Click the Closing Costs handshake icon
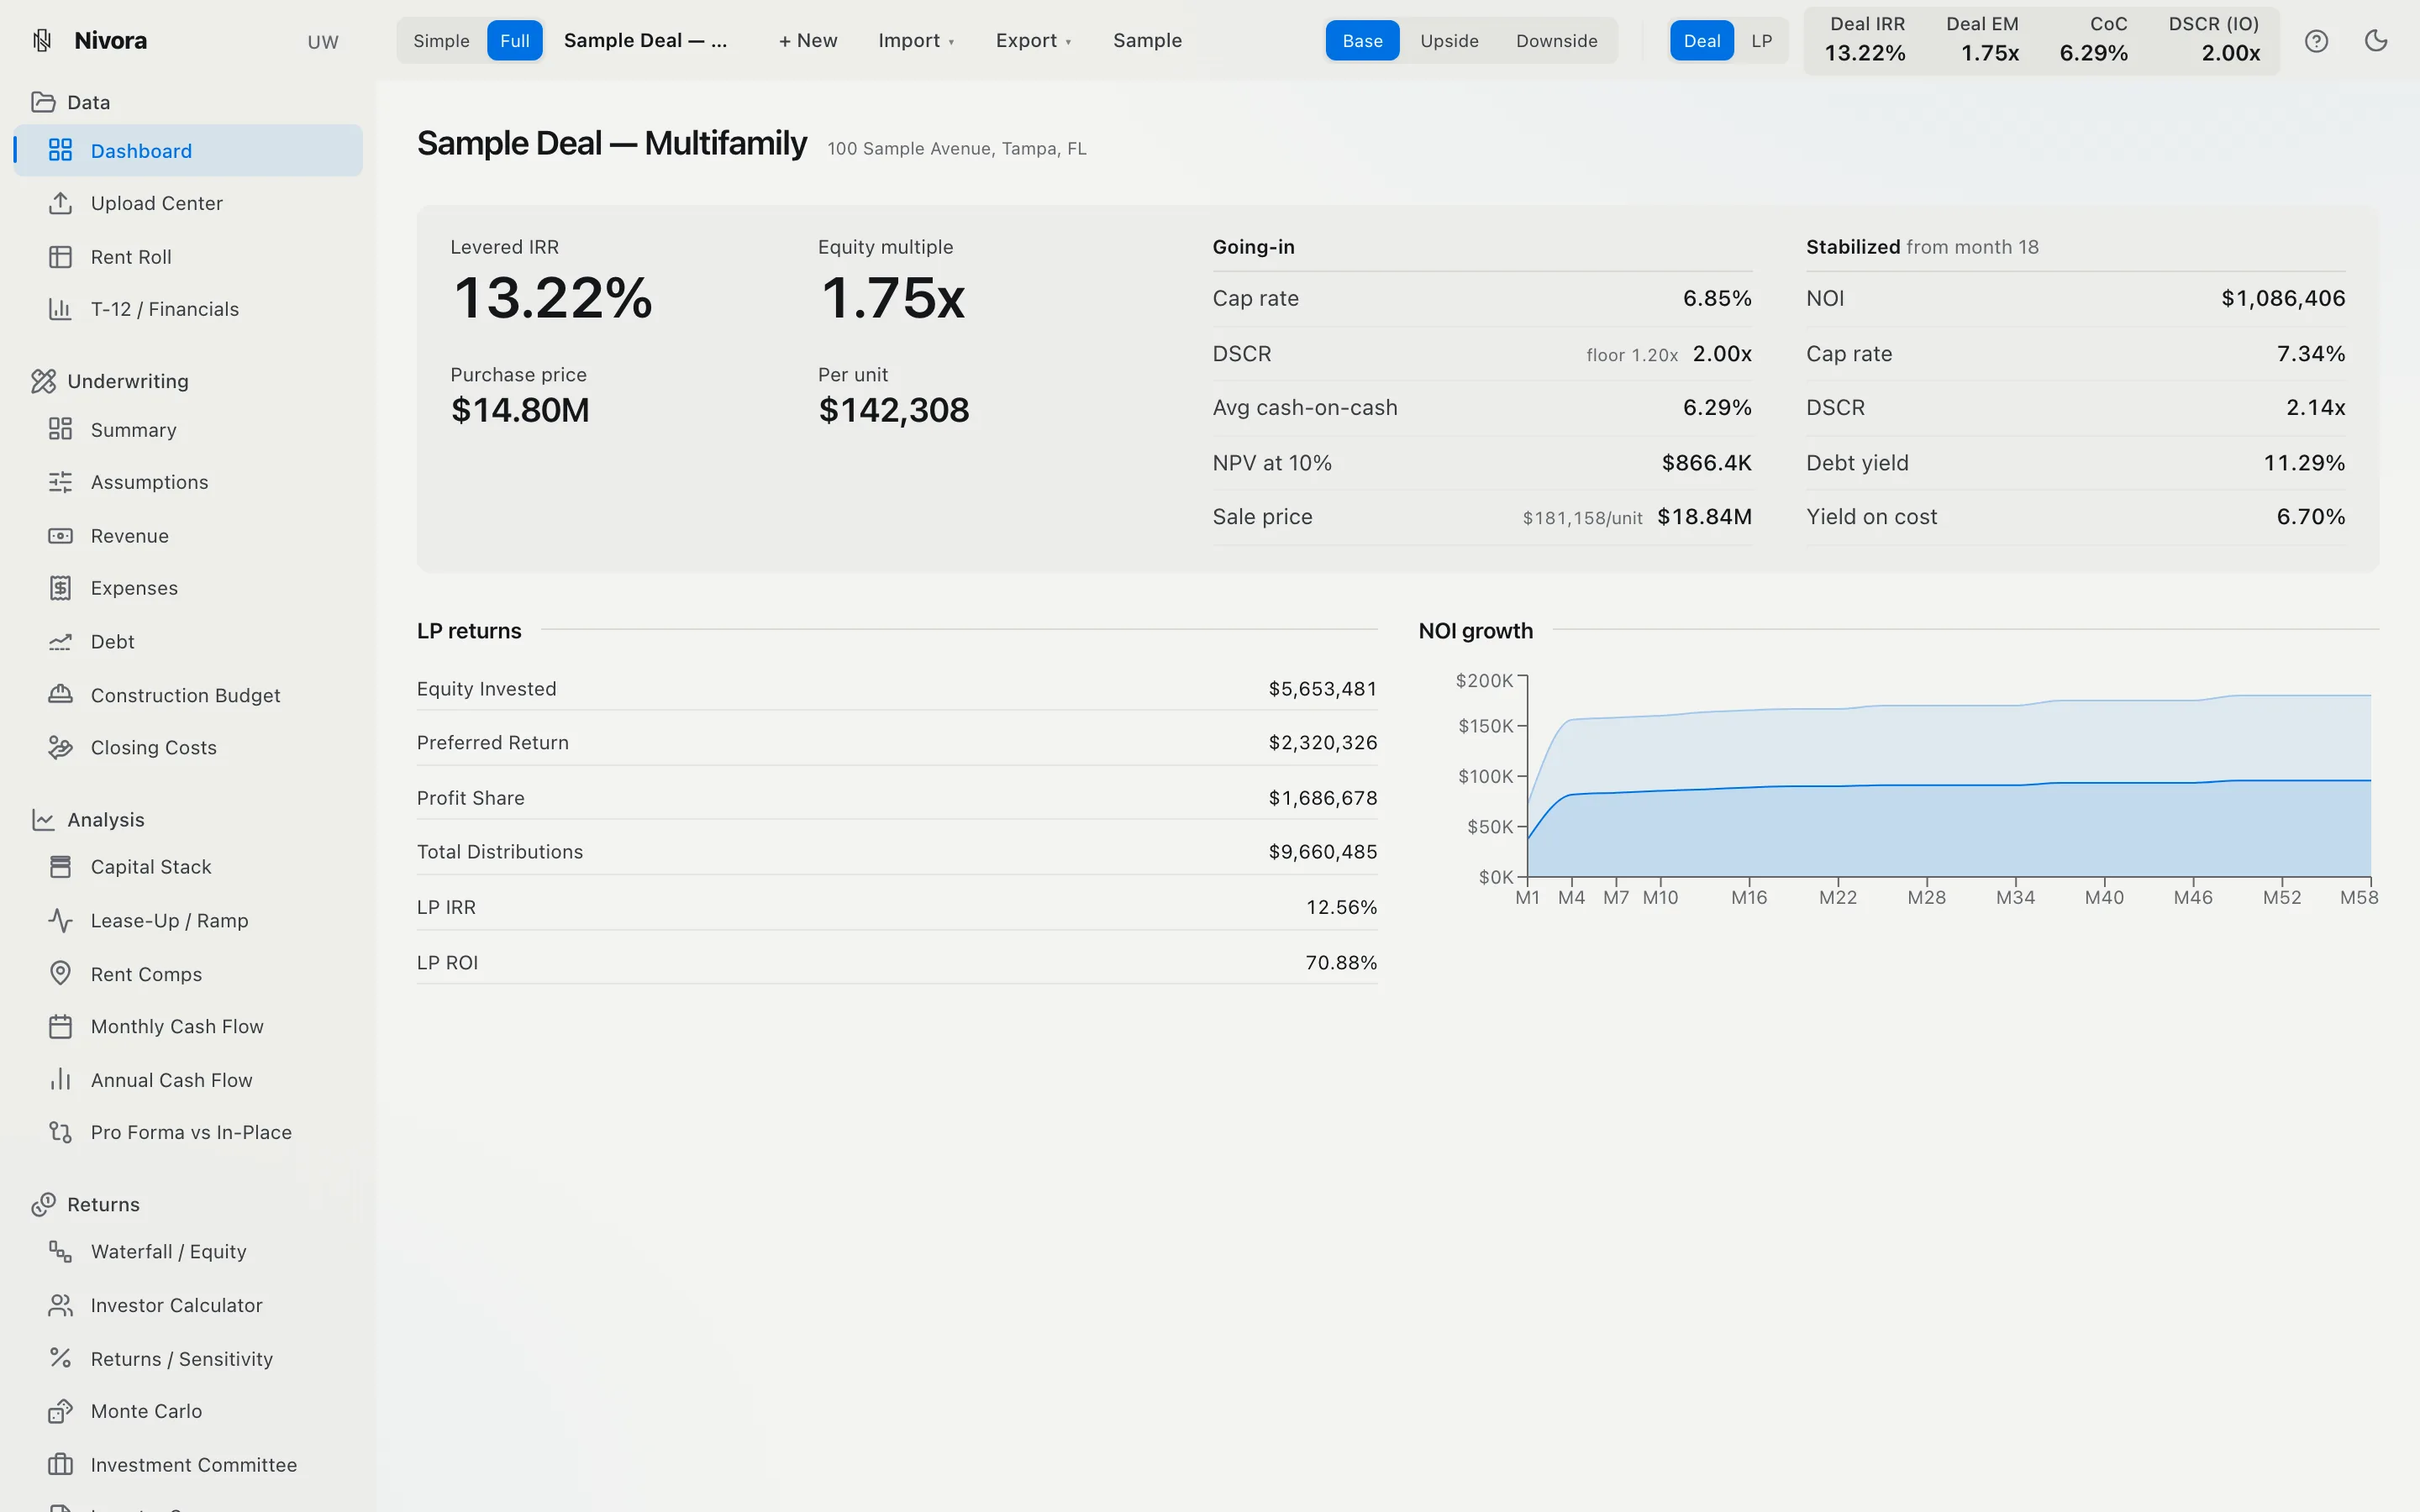The height and width of the screenshot is (1512, 2420). (60, 748)
